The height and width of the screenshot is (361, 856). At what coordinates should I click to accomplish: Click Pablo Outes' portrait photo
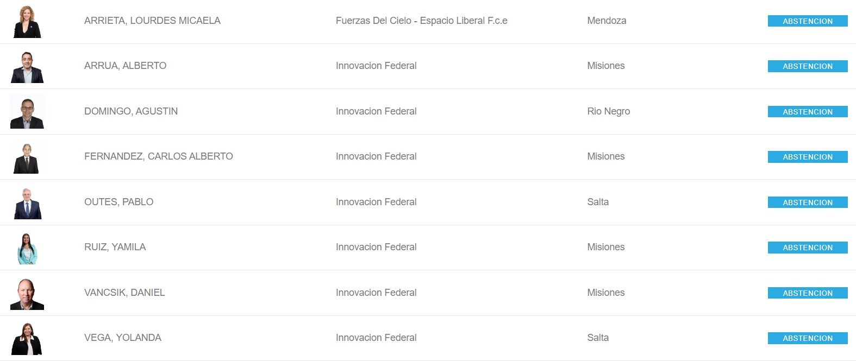point(27,202)
